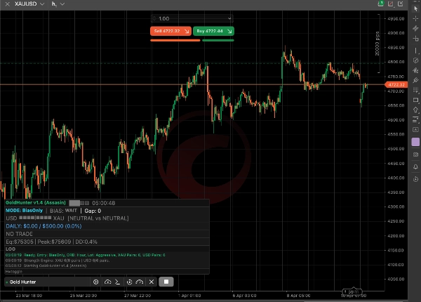Click the NO TRADE status text

pyautogui.click(x=20, y=234)
